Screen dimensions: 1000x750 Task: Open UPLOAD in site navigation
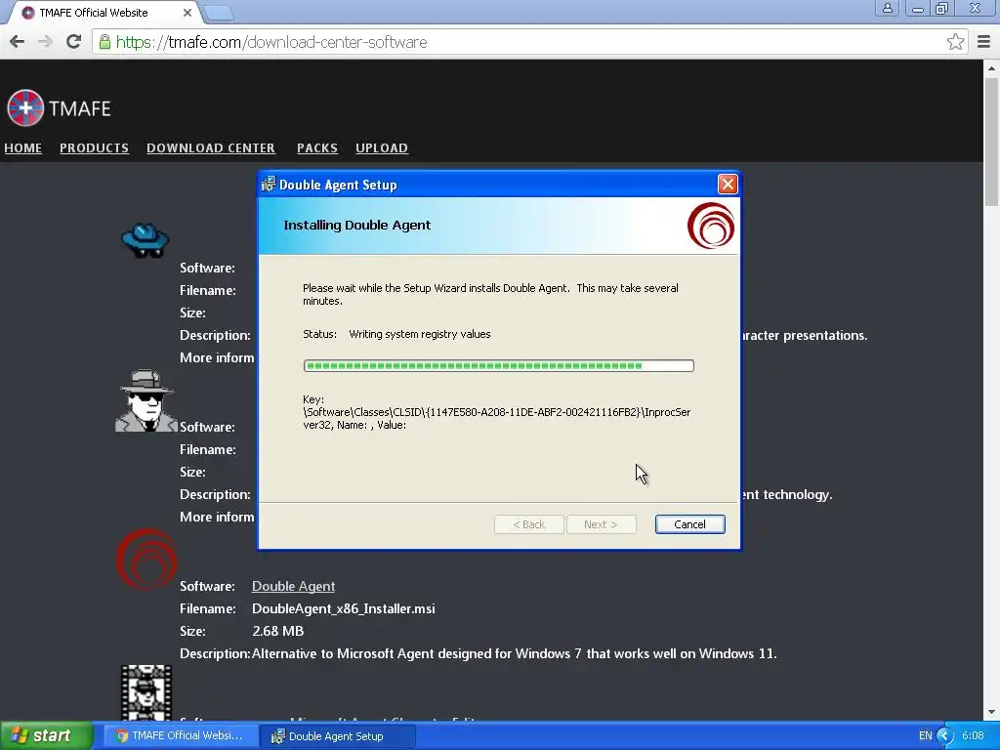[x=382, y=148]
